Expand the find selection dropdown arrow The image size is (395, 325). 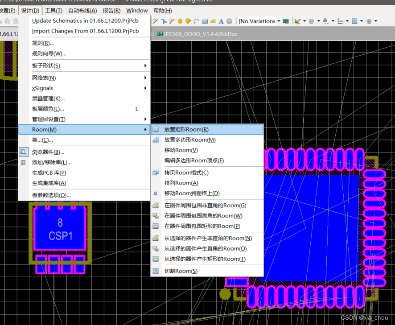(333, 21)
